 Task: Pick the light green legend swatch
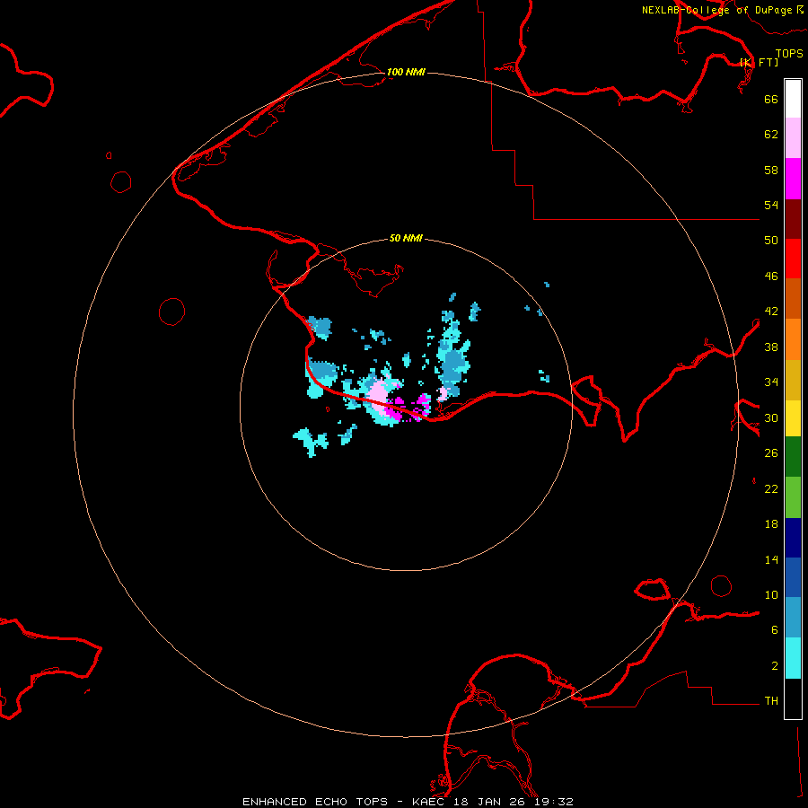(x=793, y=497)
